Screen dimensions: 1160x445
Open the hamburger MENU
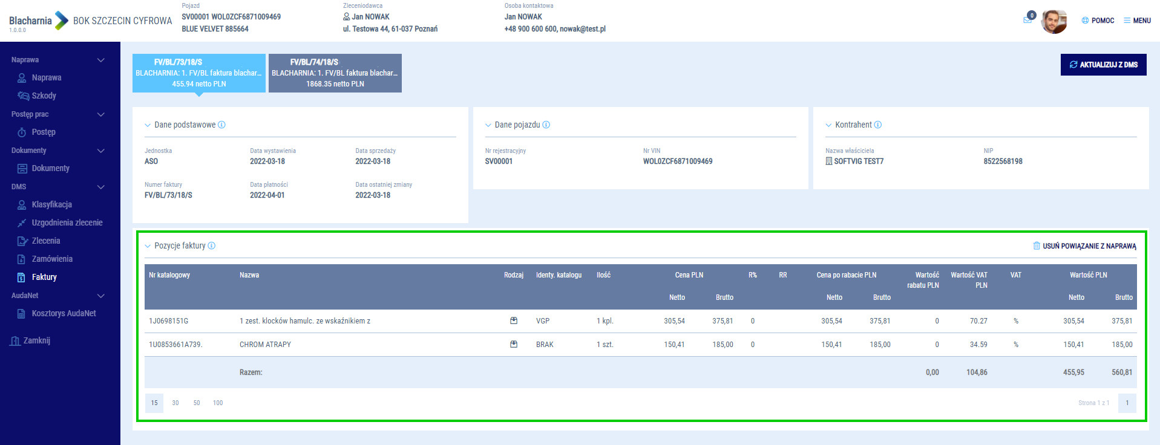[x=1137, y=21]
